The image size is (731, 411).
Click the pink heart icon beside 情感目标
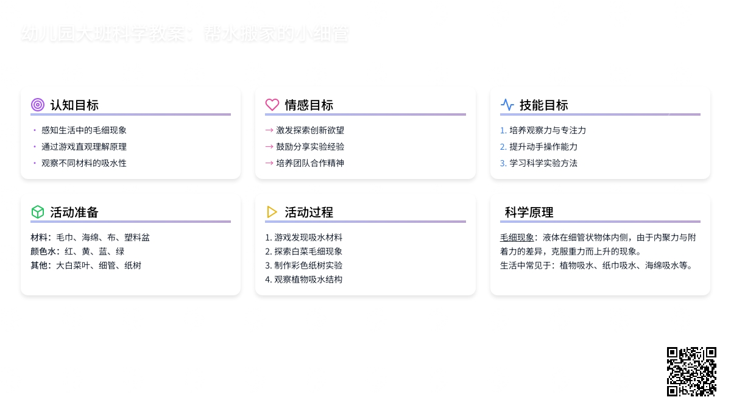tap(272, 105)
